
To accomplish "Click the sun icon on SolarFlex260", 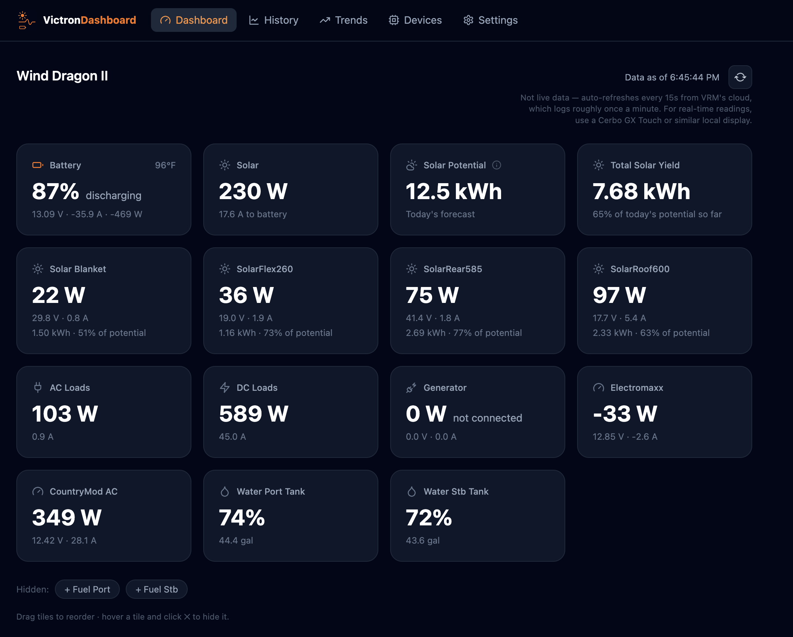I will [x=225, y=269].
